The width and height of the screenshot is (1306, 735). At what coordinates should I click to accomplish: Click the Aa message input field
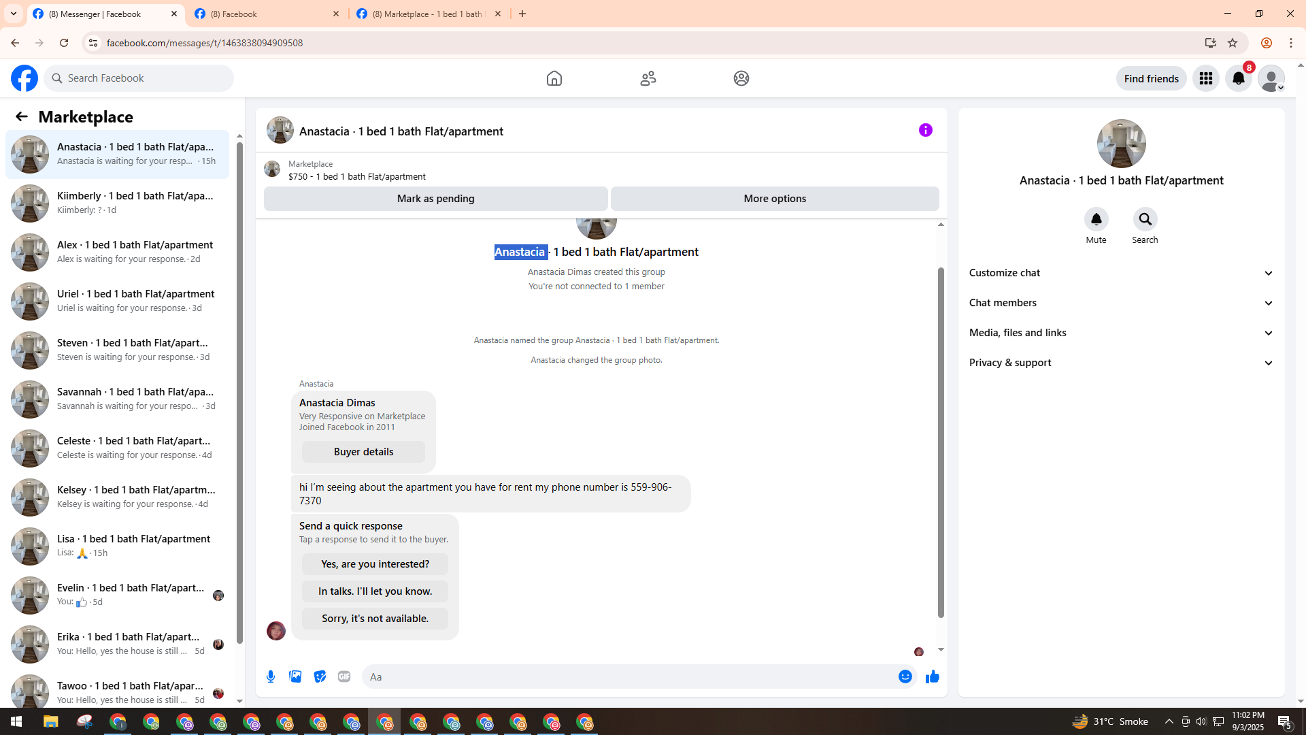coord(629,676)
